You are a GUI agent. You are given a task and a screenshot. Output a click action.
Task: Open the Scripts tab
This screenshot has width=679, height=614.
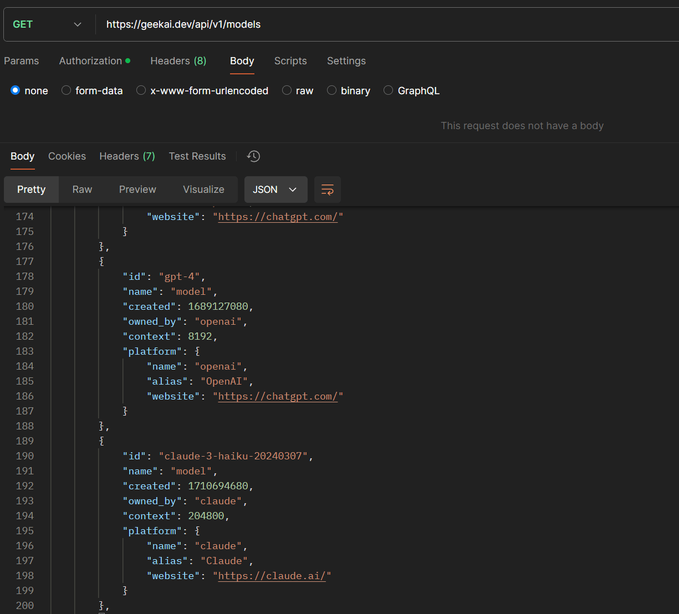point(290,61)
